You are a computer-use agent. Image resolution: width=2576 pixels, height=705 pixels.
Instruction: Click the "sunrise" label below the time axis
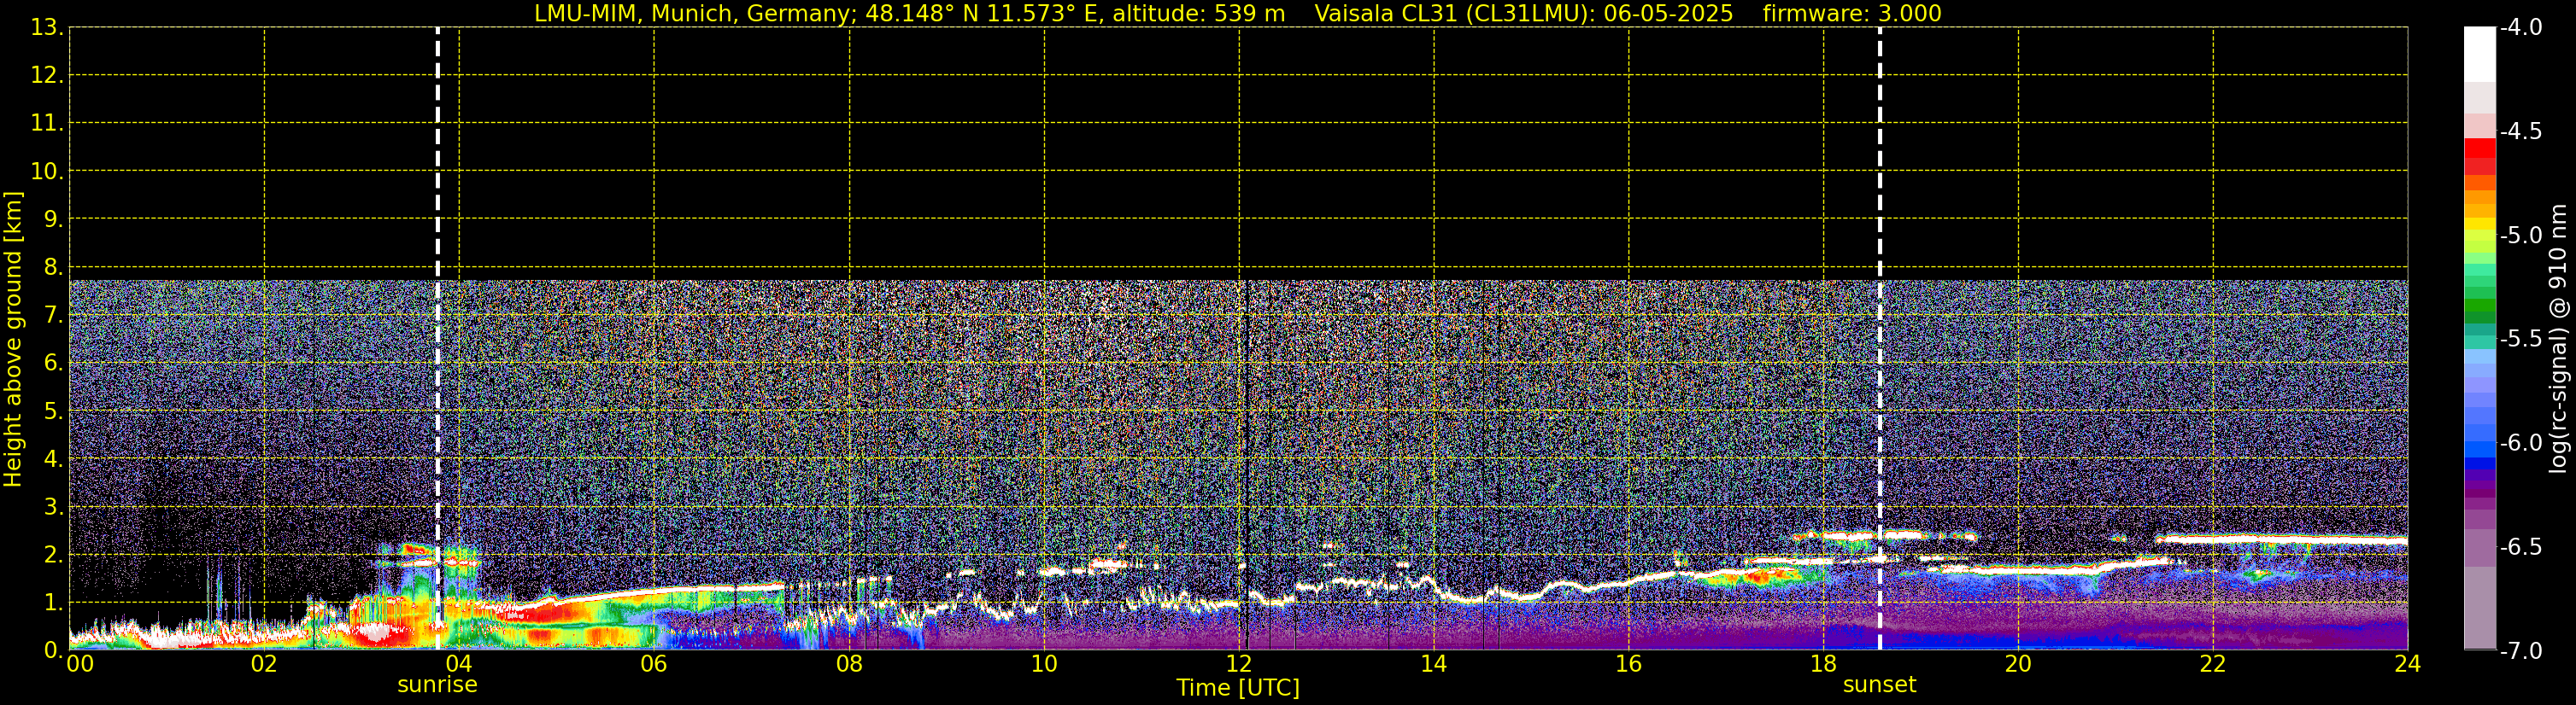(x=437, y=685)
